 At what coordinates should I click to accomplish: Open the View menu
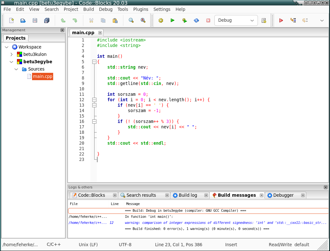[x=34, y=9]
